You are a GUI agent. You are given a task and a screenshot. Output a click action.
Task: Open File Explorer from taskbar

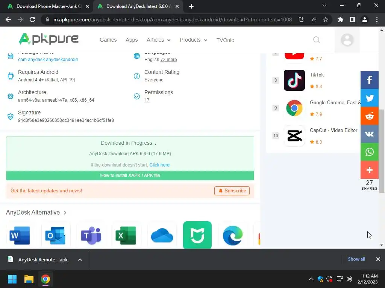pos(29,279)
